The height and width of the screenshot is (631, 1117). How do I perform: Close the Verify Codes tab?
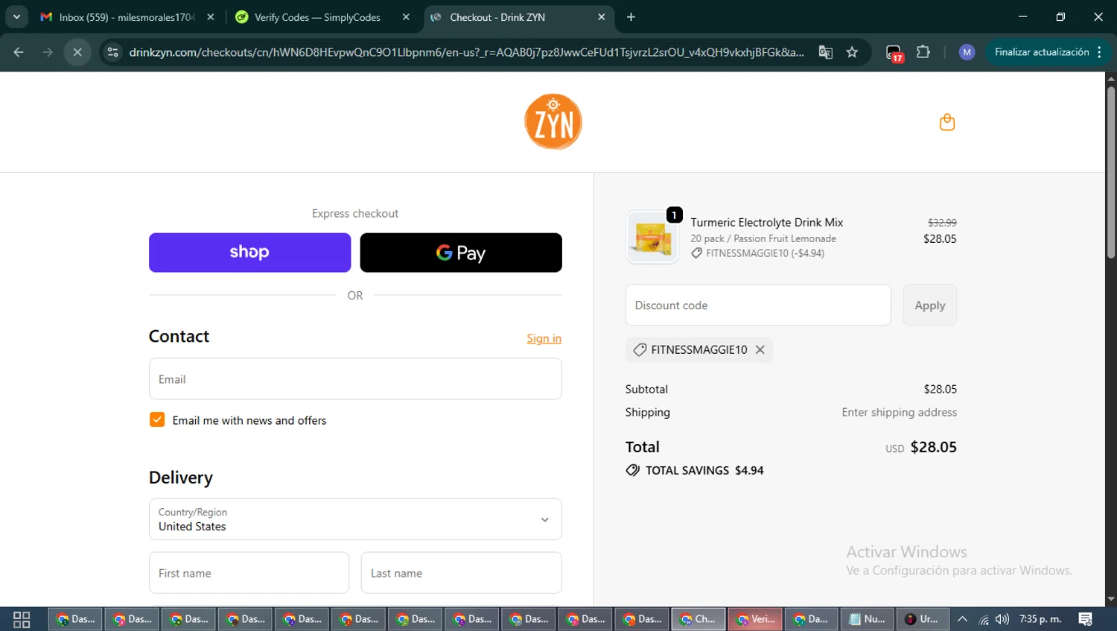pos(406,17)
